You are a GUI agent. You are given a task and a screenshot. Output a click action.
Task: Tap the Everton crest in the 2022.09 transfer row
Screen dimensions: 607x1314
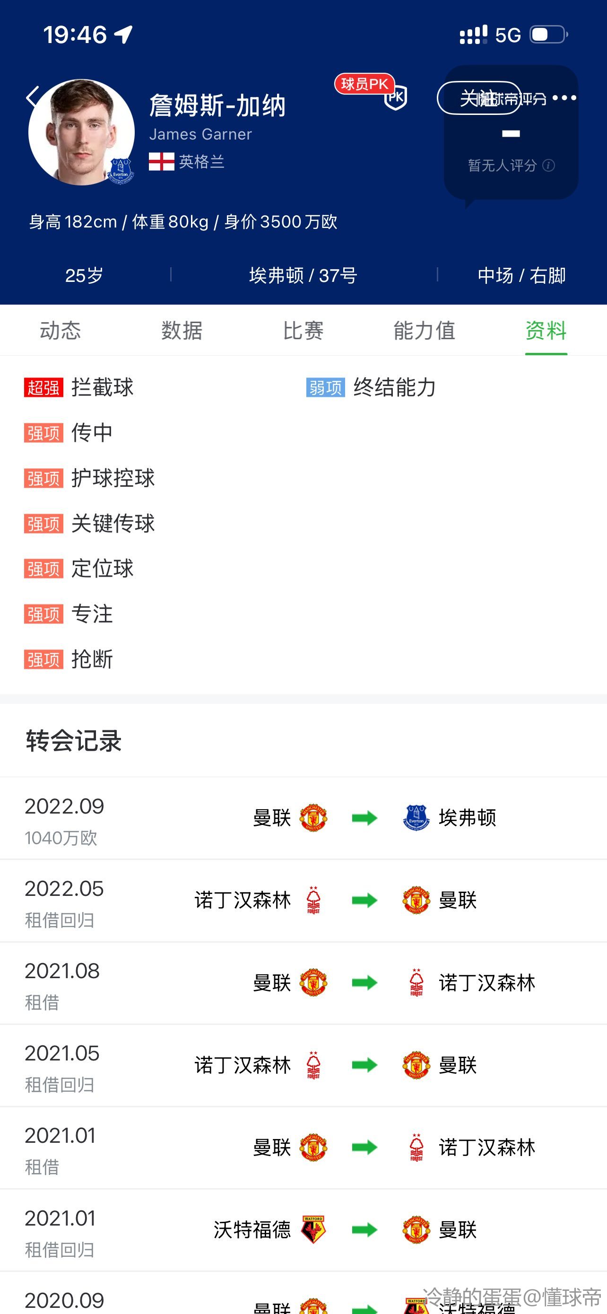pyautogui.click(x=416, y=818)
